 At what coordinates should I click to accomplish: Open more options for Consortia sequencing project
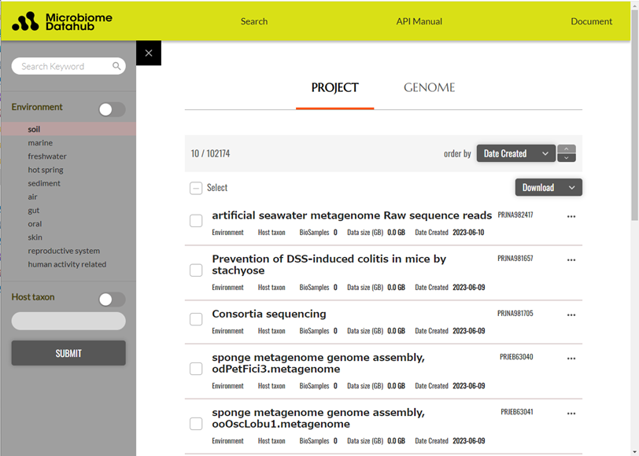pos(571,314)
